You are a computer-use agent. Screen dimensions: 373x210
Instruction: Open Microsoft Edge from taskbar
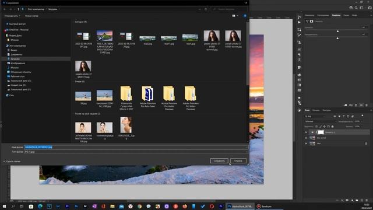tap(40, 206)
